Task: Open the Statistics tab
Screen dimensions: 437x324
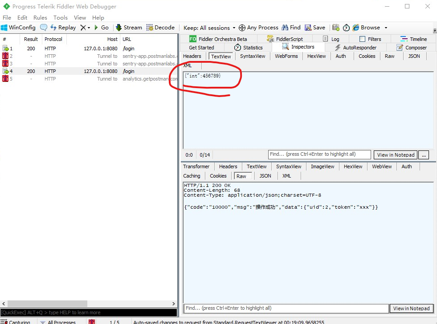Action: pos(248,48)
